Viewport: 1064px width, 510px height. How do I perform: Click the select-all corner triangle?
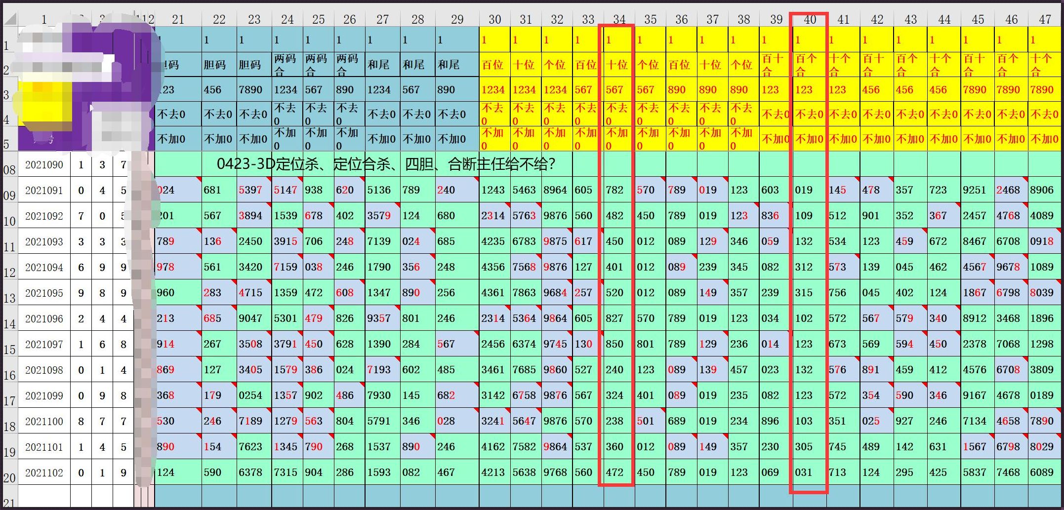coord(10,19)
